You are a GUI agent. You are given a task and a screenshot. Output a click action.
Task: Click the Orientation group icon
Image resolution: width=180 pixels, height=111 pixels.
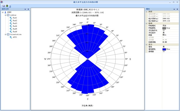click(8, 34)
